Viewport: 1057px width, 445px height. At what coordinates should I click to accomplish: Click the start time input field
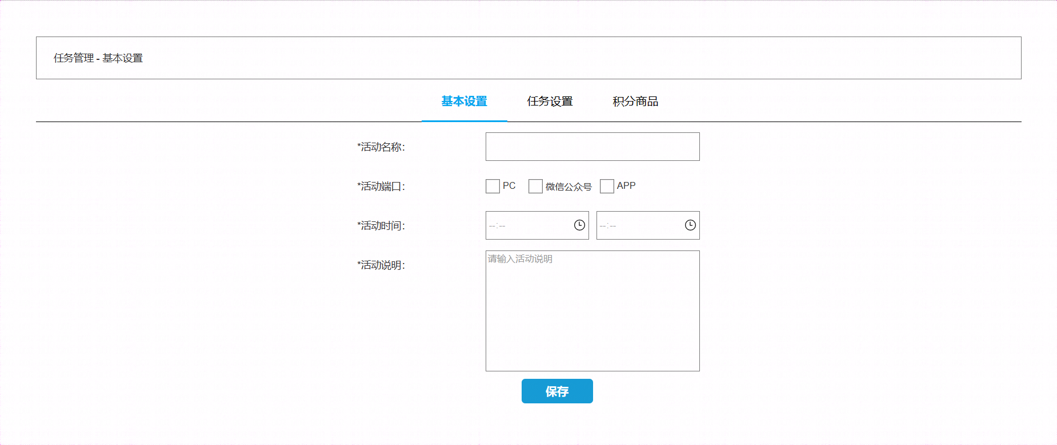[x=537, y=225]
